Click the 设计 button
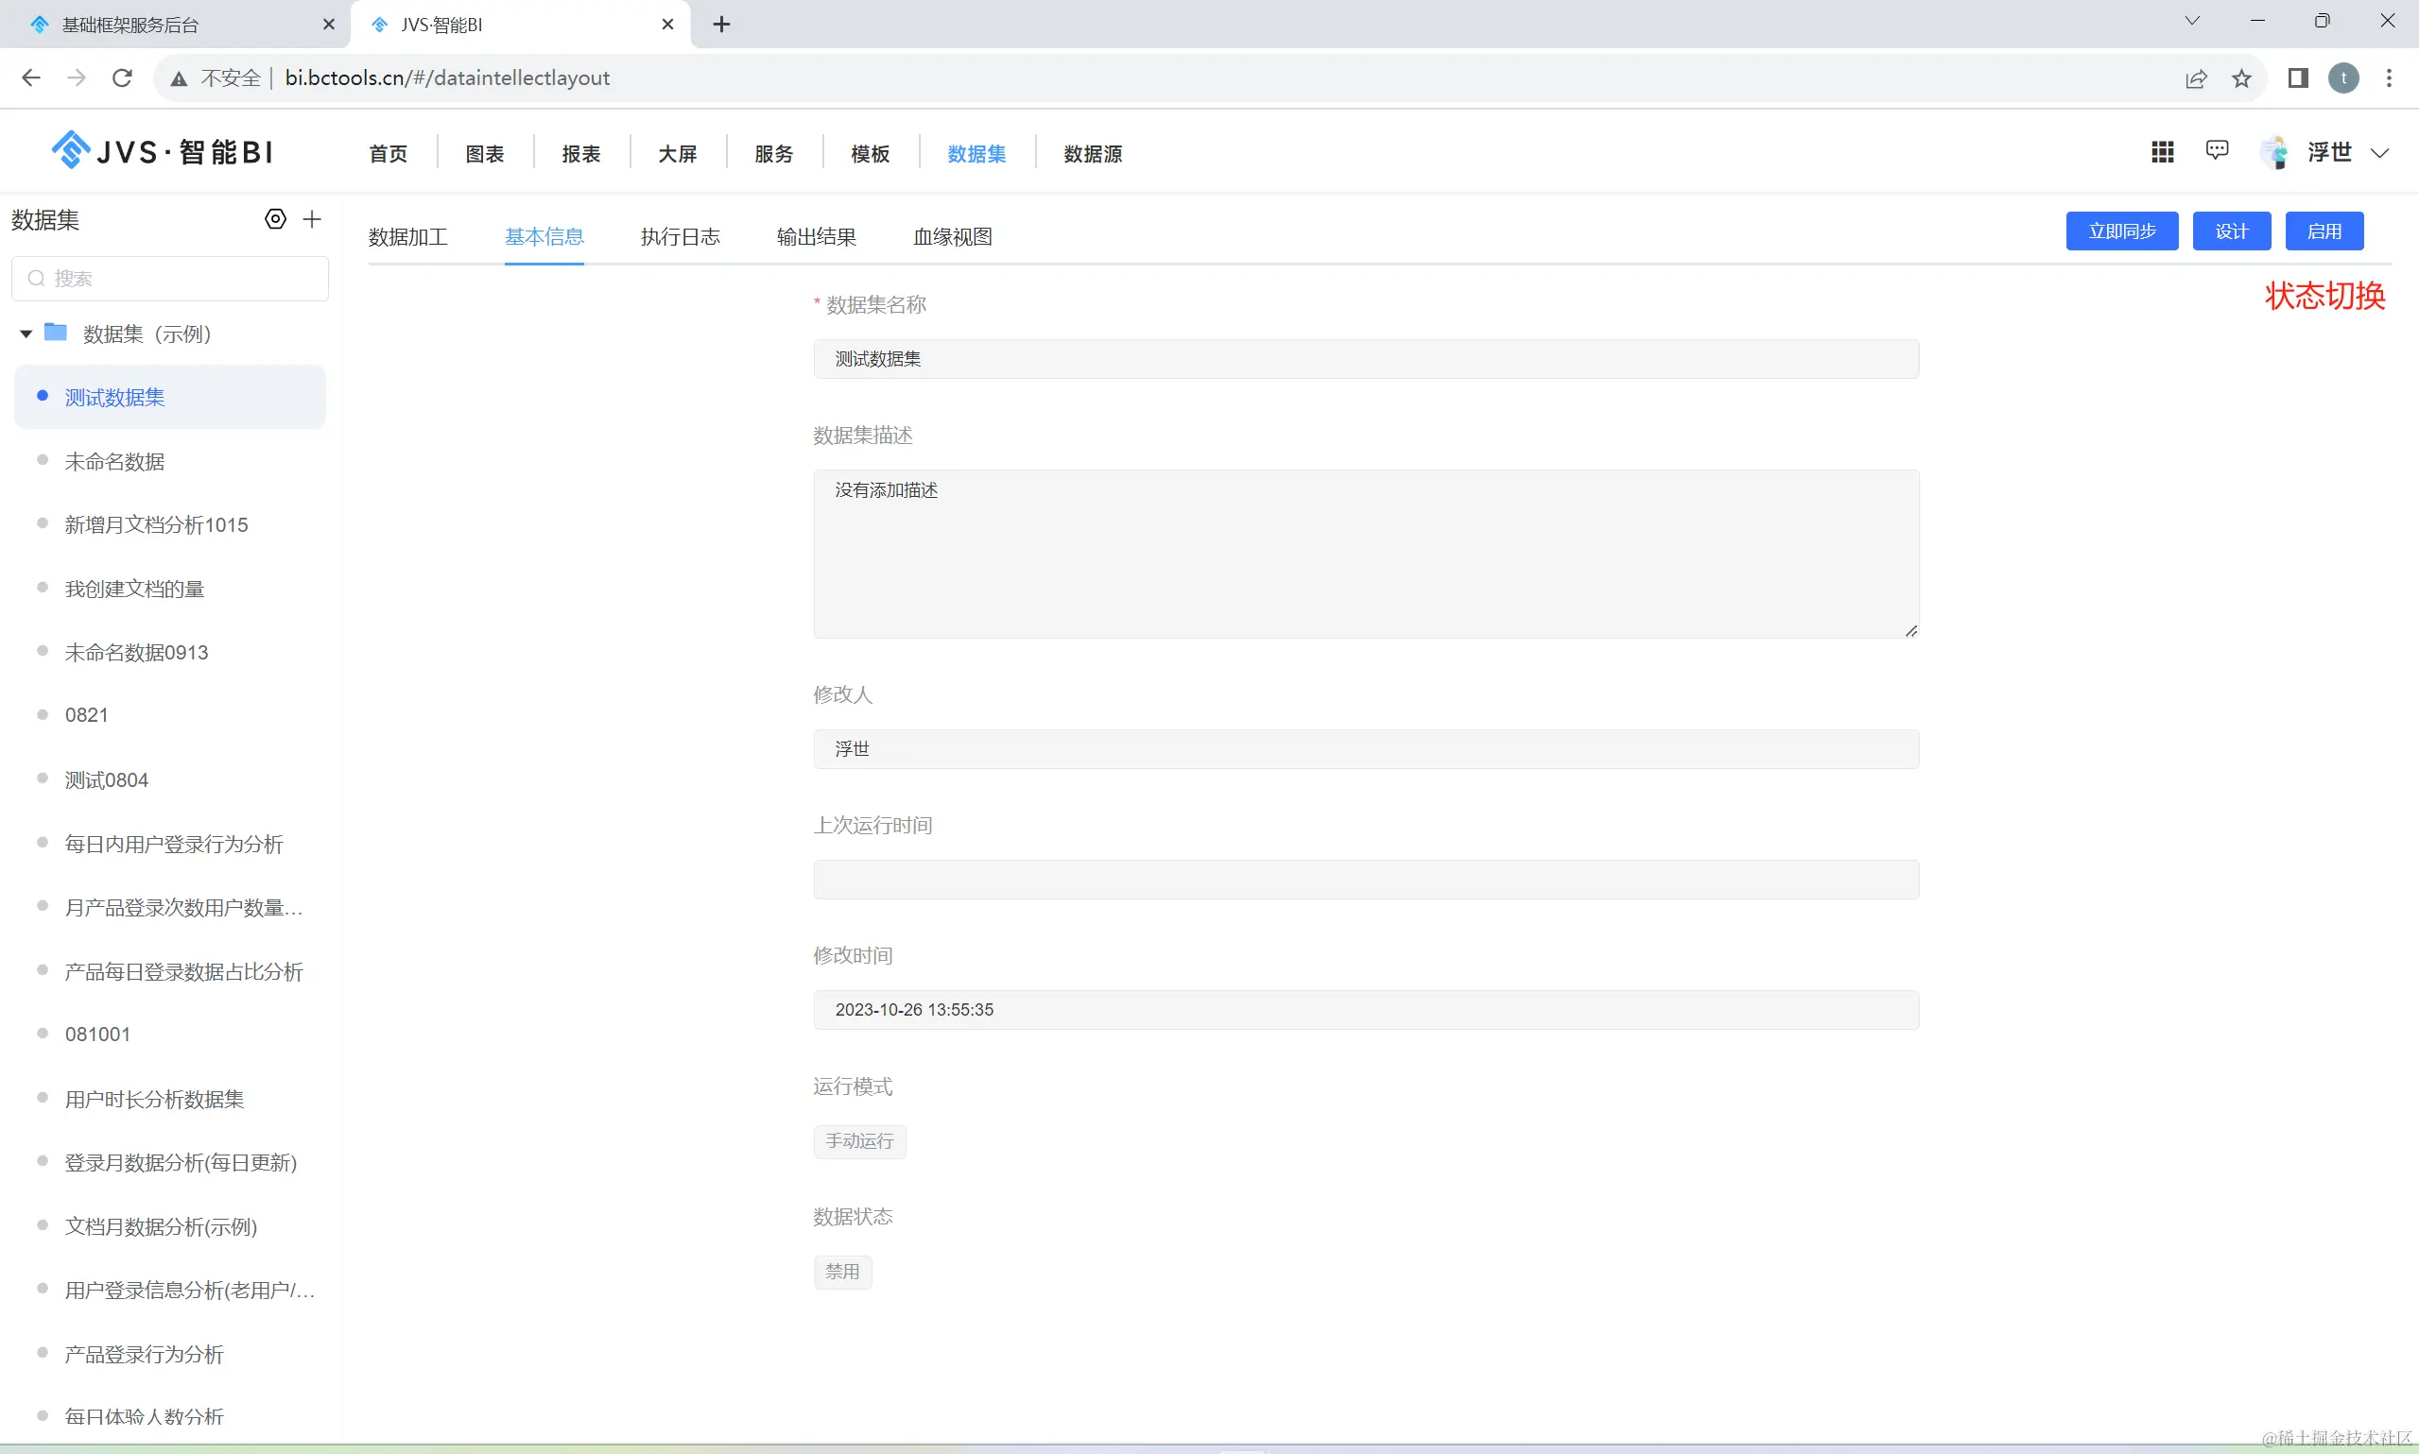2419x1454 pixels. point(2231,231)
